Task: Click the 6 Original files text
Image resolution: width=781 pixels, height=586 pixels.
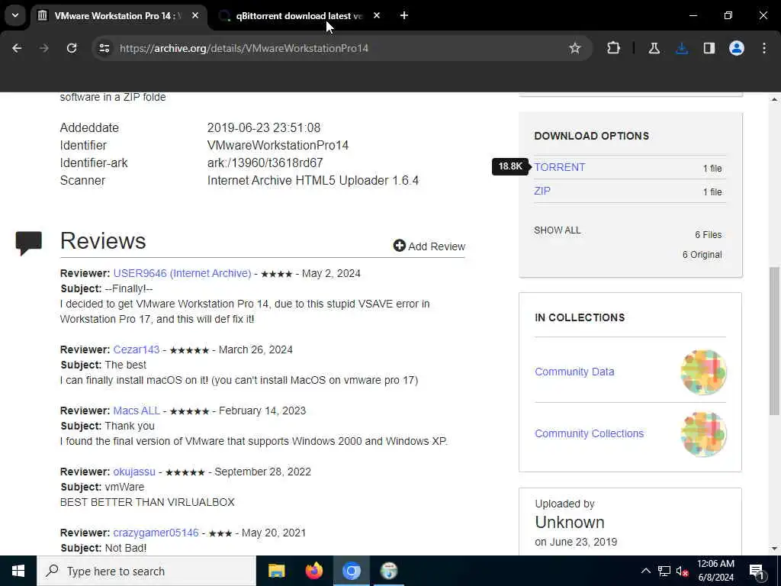Action: [x=702, y=255]
